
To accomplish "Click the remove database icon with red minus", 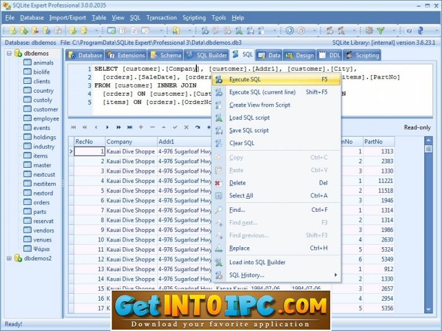I will point(35,30).
